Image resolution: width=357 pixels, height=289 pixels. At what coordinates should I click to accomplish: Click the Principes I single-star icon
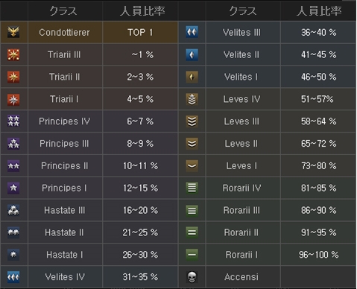pos(13,188)
